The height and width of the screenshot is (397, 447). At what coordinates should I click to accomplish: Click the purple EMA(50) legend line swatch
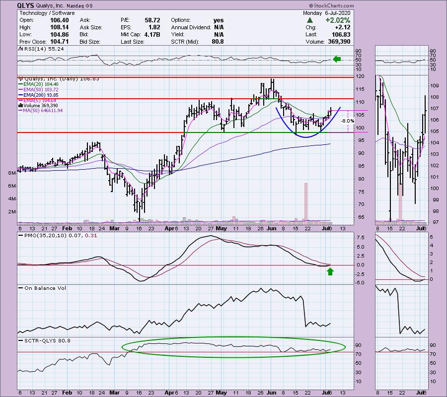(x=20, y=90)
